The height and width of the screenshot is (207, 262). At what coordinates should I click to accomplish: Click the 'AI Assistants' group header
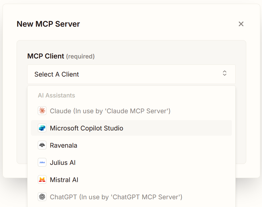click(56, 95)
